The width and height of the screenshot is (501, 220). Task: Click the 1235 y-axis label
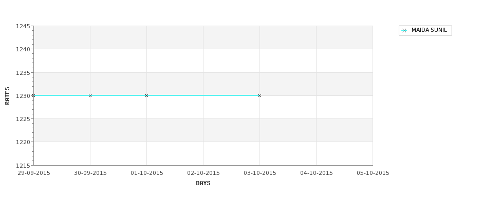(23, 73)
